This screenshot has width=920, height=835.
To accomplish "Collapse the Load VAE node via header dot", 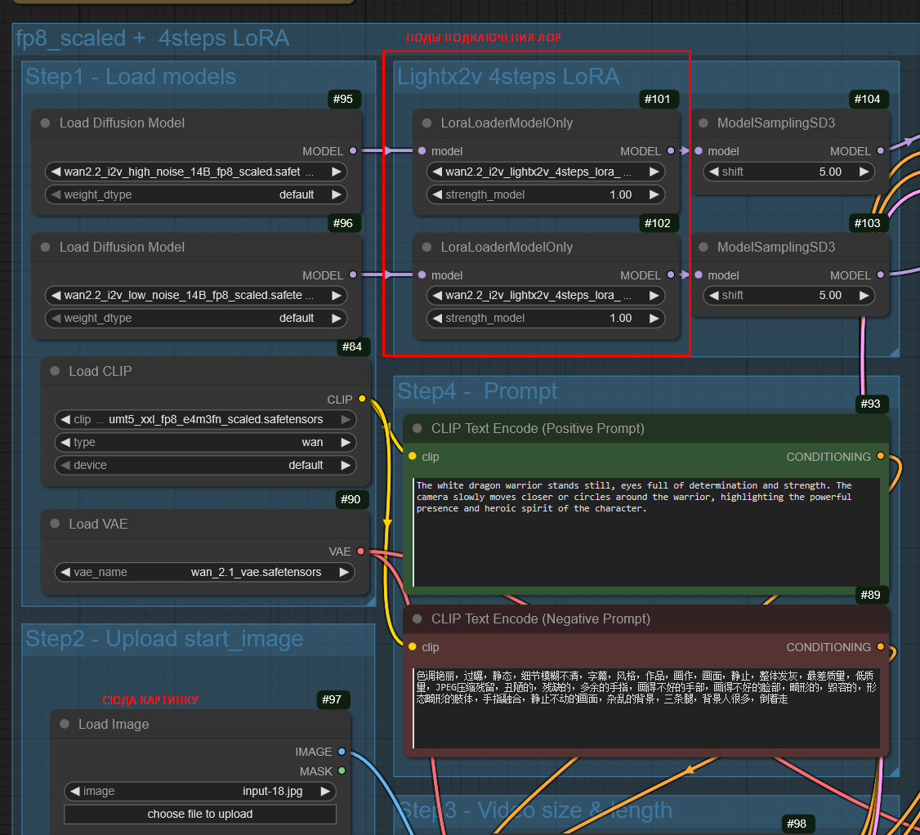I will [x=56, y=524].
